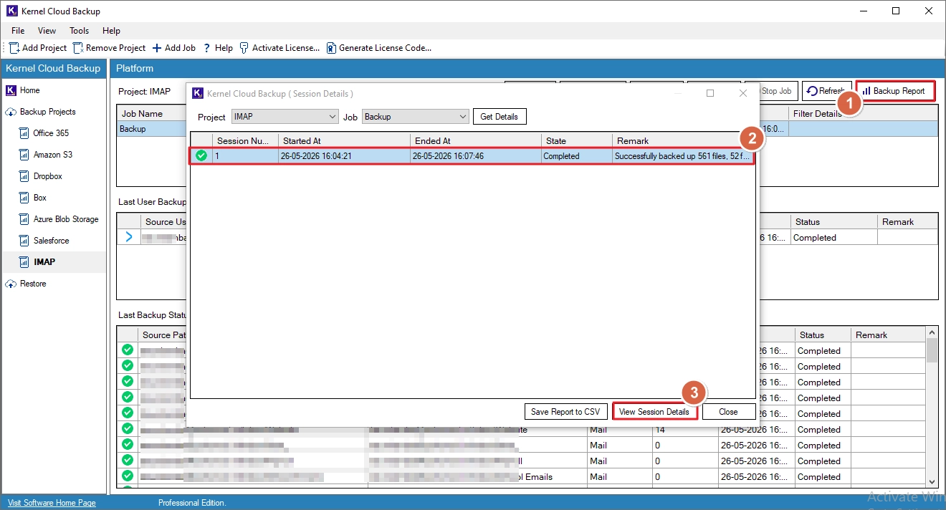This screenshot has width=946, height=510.
Task: Click Save Report to CSV button
Action: pyautogui.click(x=565, y=412)
